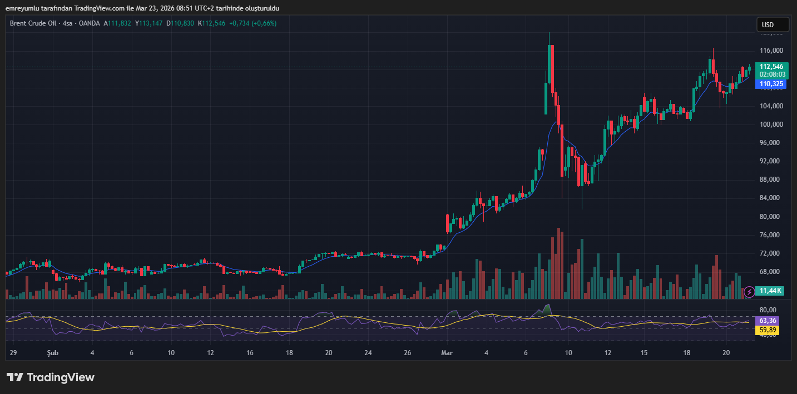The height and width of the screenshot is (394, 797).
Task: Click the purple 63,36 RSI value label
Action: (768, 321)
